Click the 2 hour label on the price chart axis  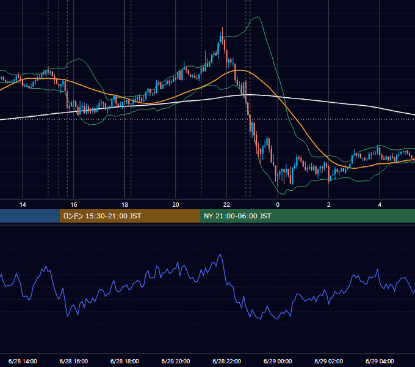329,205
